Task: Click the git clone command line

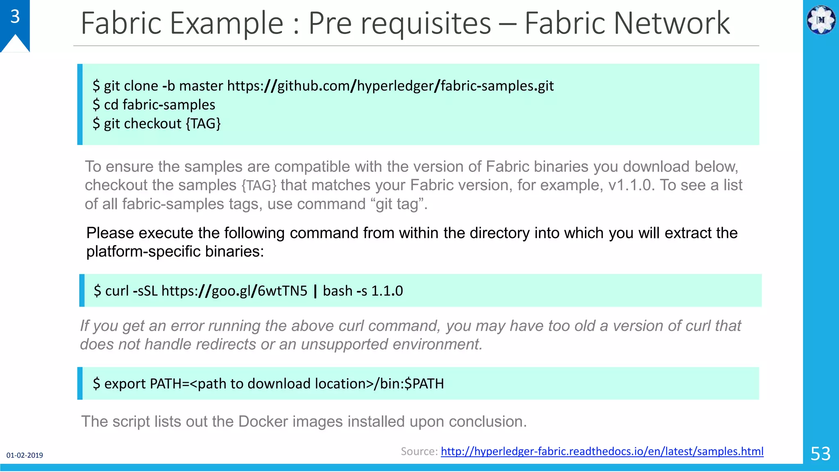Action: (323, 86)
